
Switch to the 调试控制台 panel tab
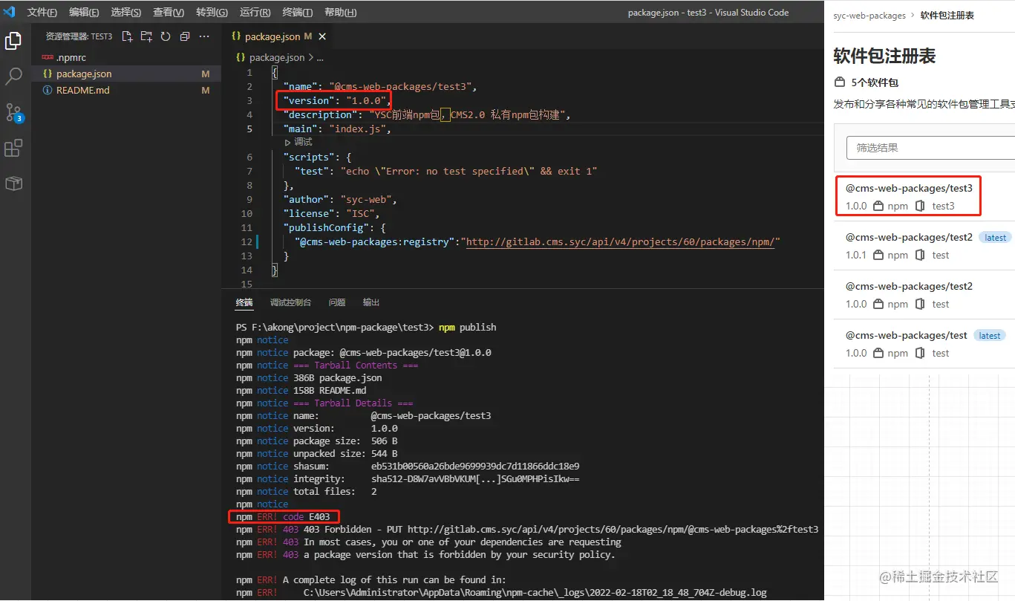pyautogui.click(x=290, y=302)
